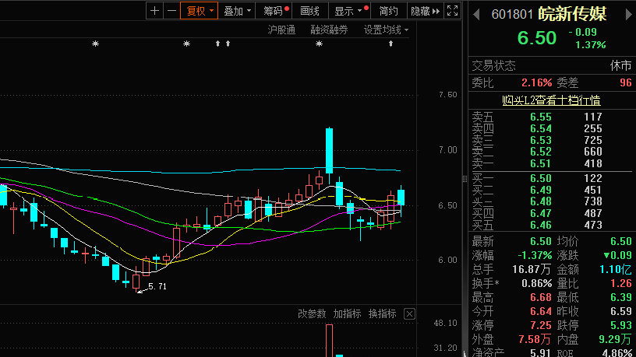Click the 改参数 change parameters button
Image resolution: width=636 pixels, height=357 pixels.
312,313
